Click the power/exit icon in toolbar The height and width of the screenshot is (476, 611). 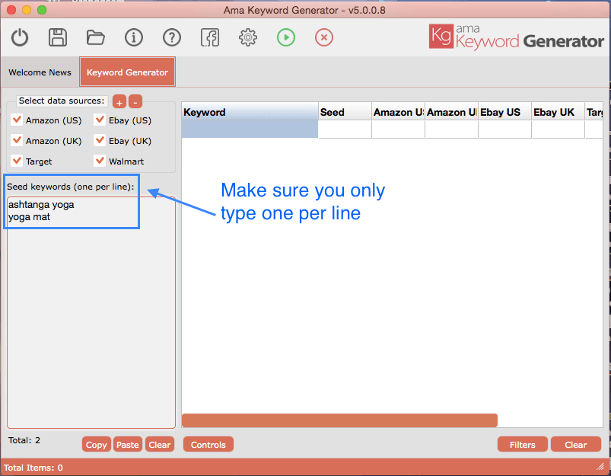20,38
